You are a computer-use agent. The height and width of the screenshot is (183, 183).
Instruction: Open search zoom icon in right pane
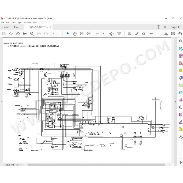[181, 41]
